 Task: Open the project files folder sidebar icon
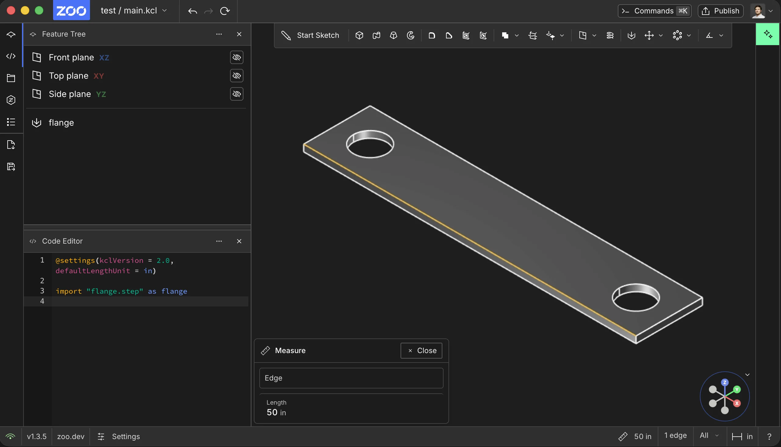(11, 78)
